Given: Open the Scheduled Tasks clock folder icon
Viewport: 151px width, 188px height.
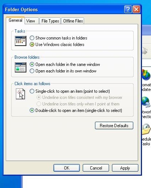Looking at the screenshot, I should [146, 129].
